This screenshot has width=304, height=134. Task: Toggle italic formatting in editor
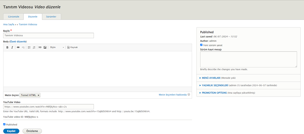(12, 47)
